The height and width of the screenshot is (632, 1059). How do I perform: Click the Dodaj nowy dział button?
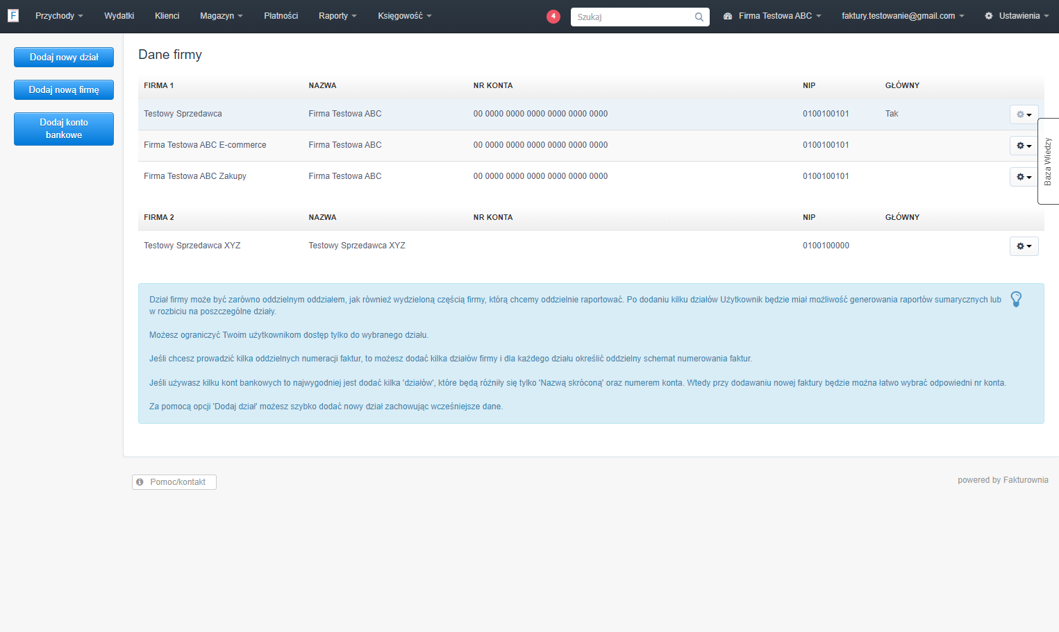pyautogui.click(x=64, y=58)
